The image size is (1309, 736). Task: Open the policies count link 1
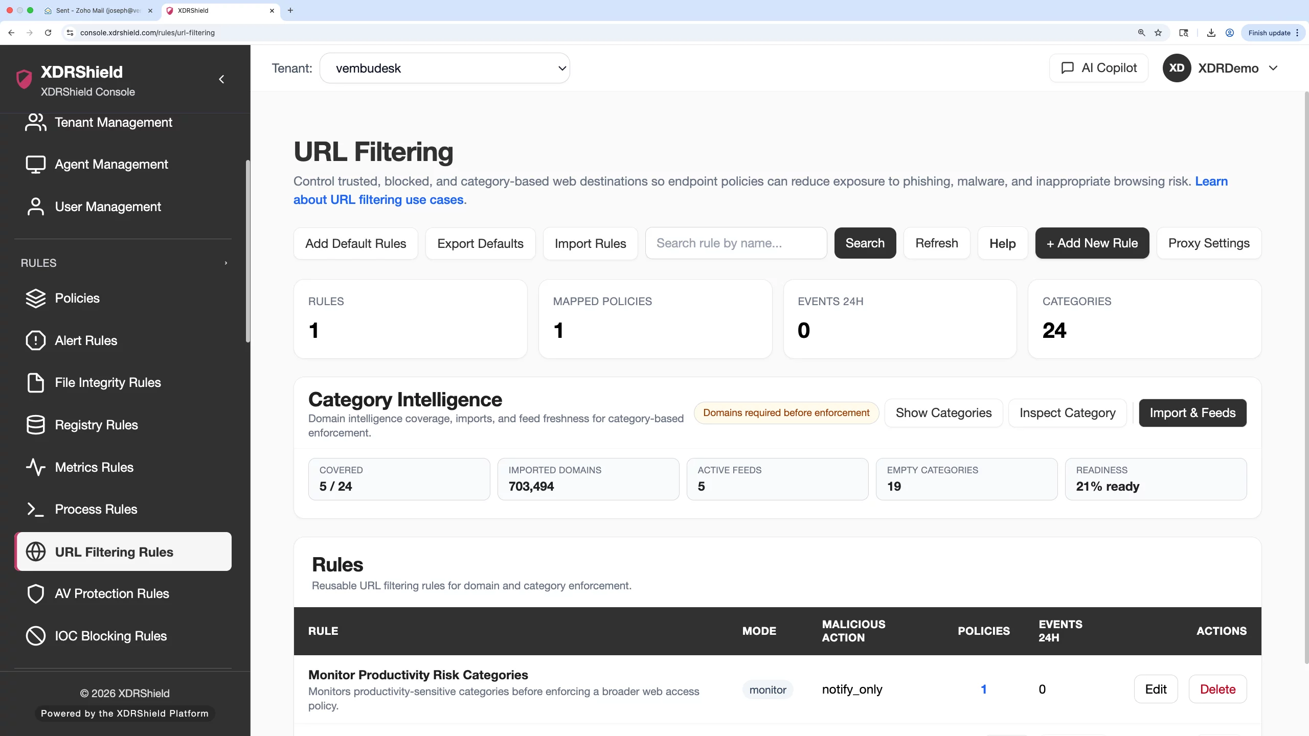(x=983, y=689)
